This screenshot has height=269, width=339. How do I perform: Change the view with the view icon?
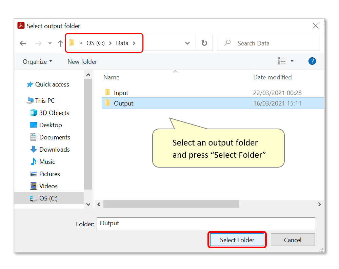[282, 61]
